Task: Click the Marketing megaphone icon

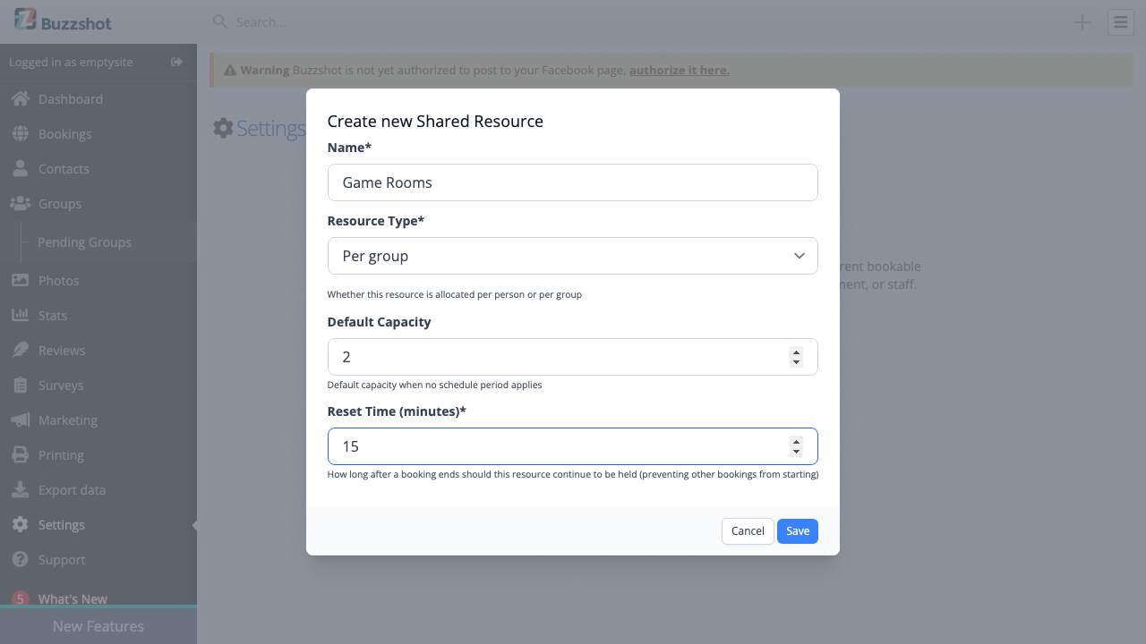Action: [x=19, y=419]
